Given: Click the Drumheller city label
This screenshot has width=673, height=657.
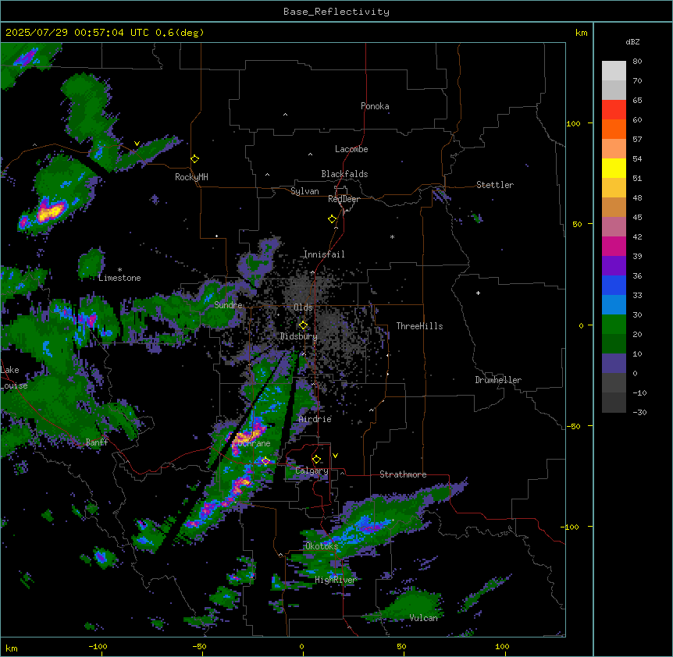Looking at the screenshot, I should 498,380.
